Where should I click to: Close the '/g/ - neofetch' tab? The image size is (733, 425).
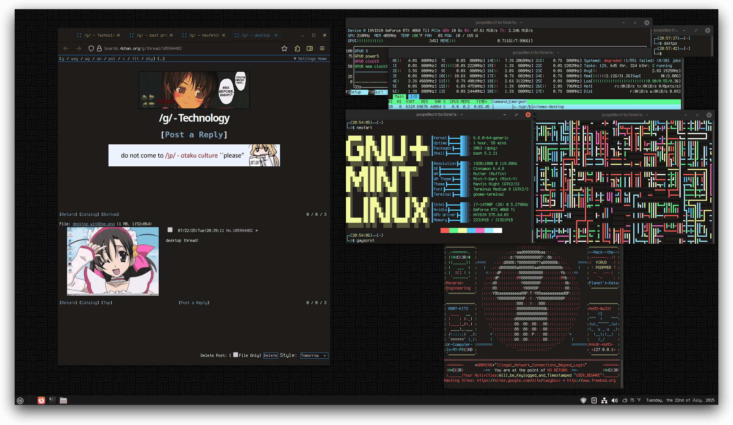click(x=224, y=35)
